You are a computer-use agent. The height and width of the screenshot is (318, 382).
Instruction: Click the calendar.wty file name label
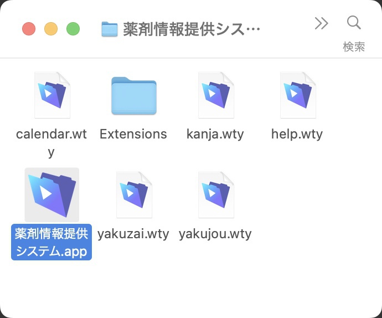click(51, 143)
